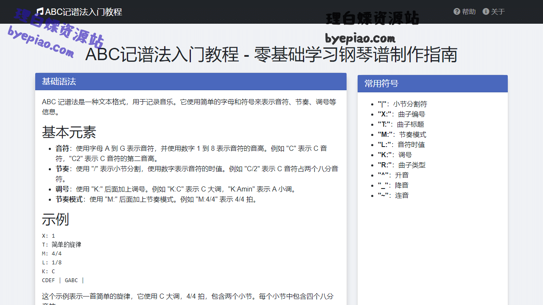The width and height of the screenshot is (543, 305).
Task: Click the "~" 连音 list item
Action: [393, 195]
